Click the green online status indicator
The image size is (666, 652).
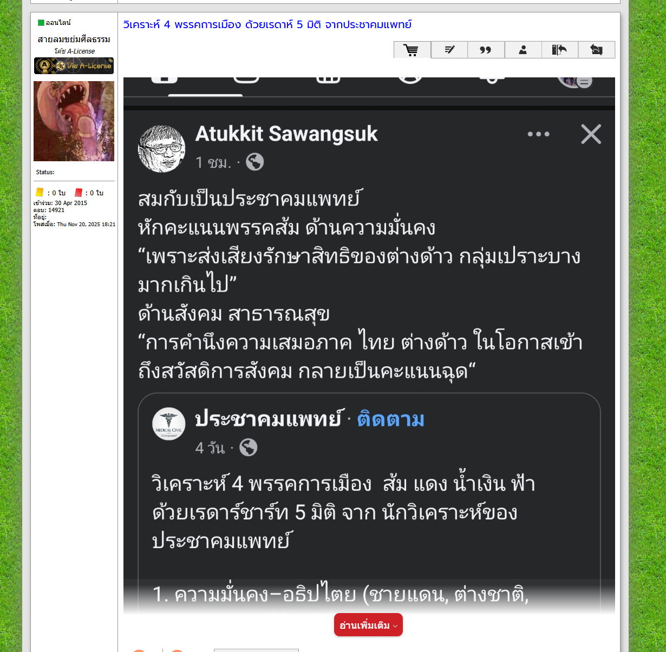click(41, 23)
